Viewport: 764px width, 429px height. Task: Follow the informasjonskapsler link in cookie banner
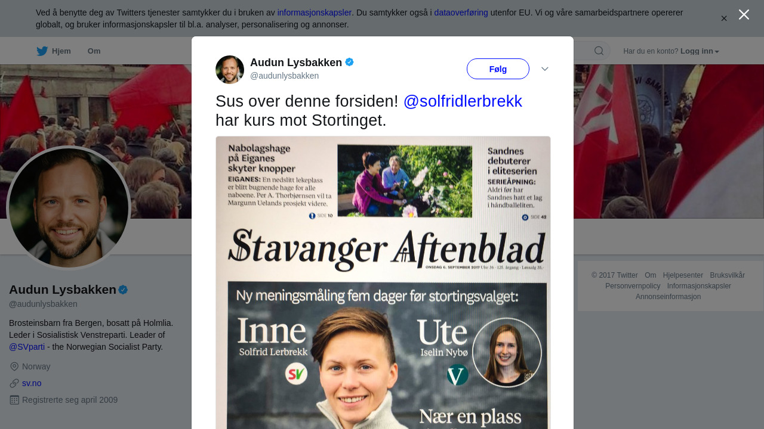[315, 13]
